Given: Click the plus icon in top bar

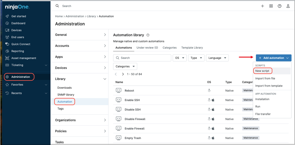Looking at the screenshot, I should (x=262, y=6).
